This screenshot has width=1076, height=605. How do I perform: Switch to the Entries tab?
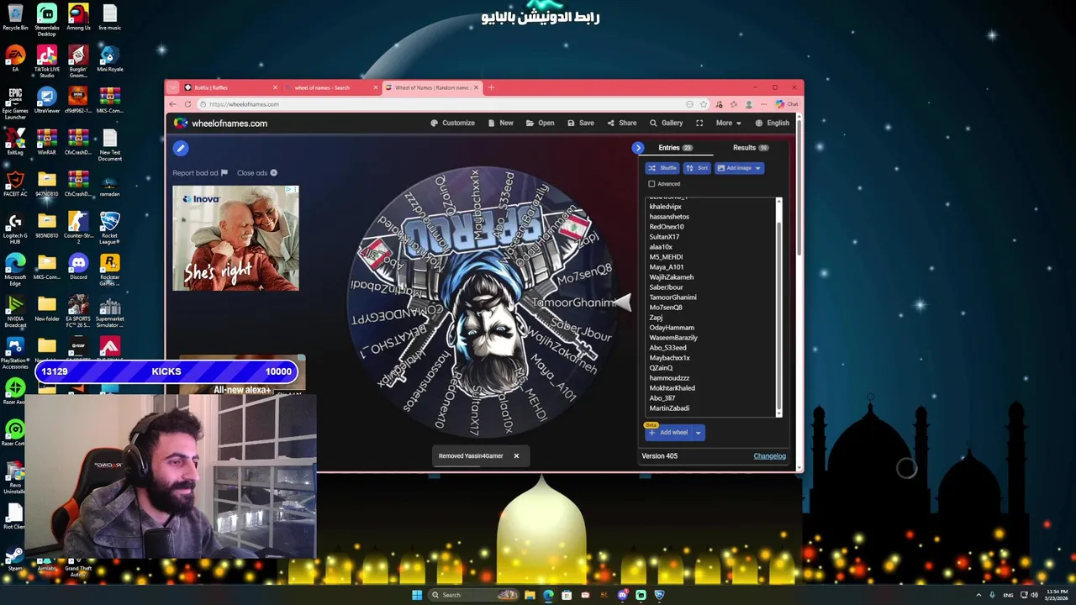click(x=675, y=148)
